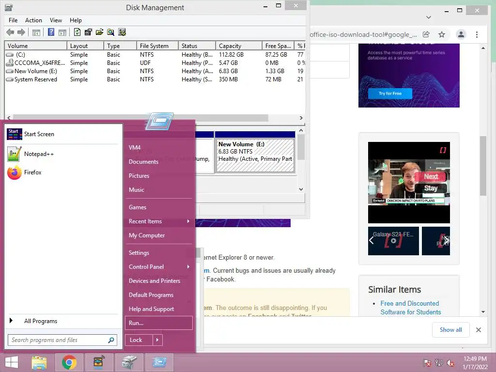Open the Chrome profile avatar icon
496x372 pixels.
coord(461,34)
